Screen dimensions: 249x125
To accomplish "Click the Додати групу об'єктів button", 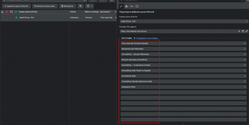I will tap(16, 6).
